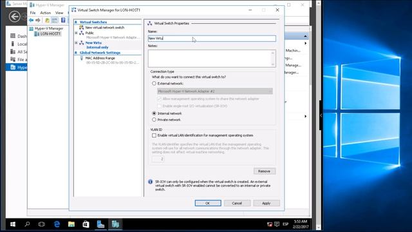Toggle the show/hide console tree icon

[54, 20]
